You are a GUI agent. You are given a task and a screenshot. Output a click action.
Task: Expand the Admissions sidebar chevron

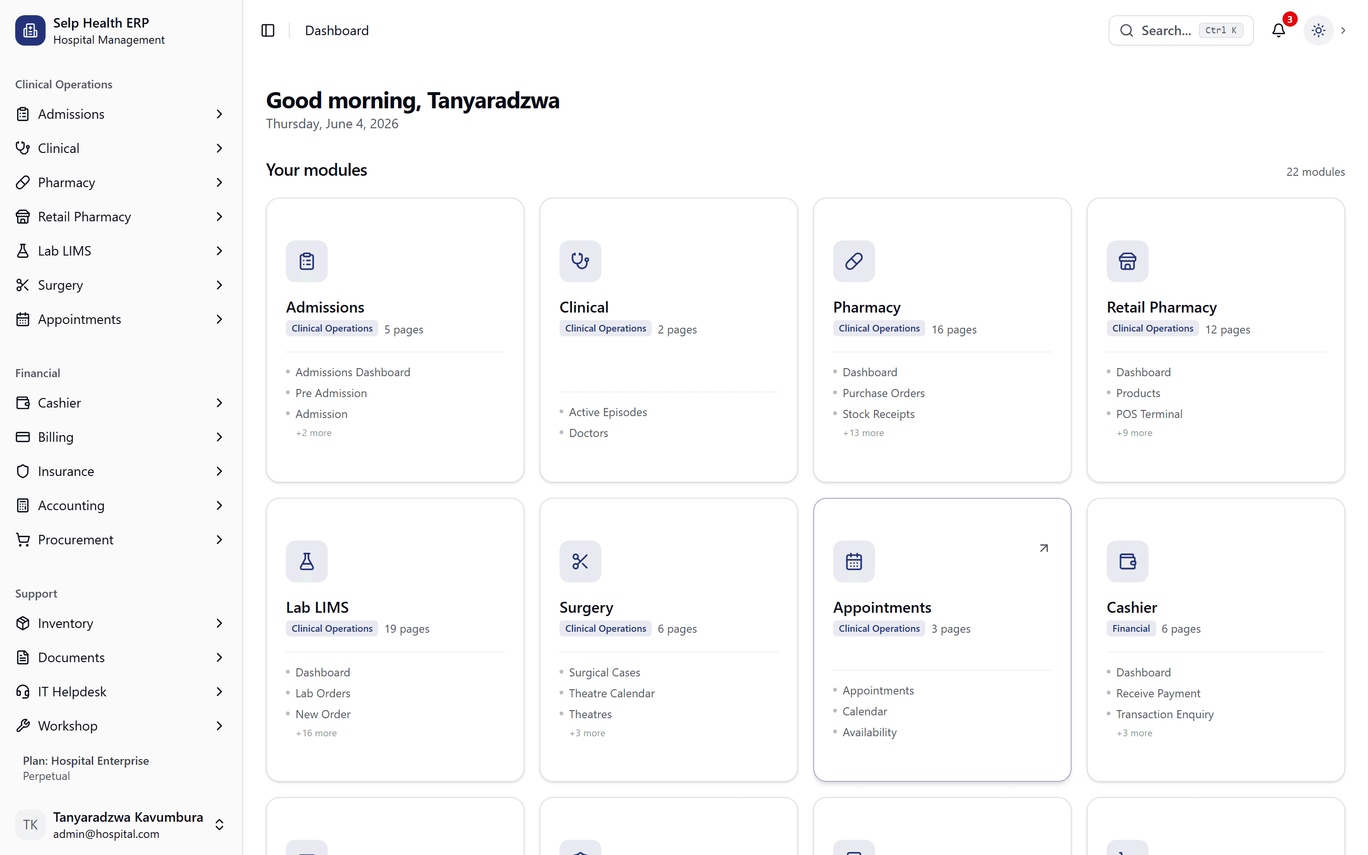(x=219, y=114)
